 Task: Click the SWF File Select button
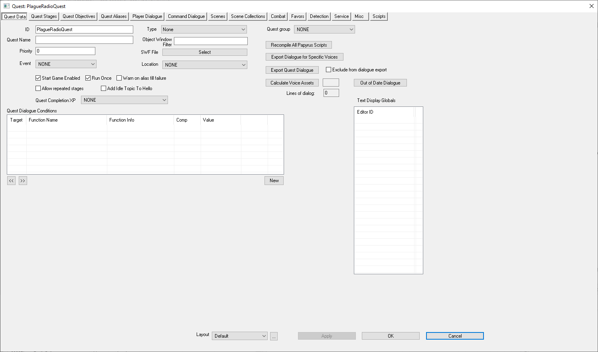tap(205, 52)
